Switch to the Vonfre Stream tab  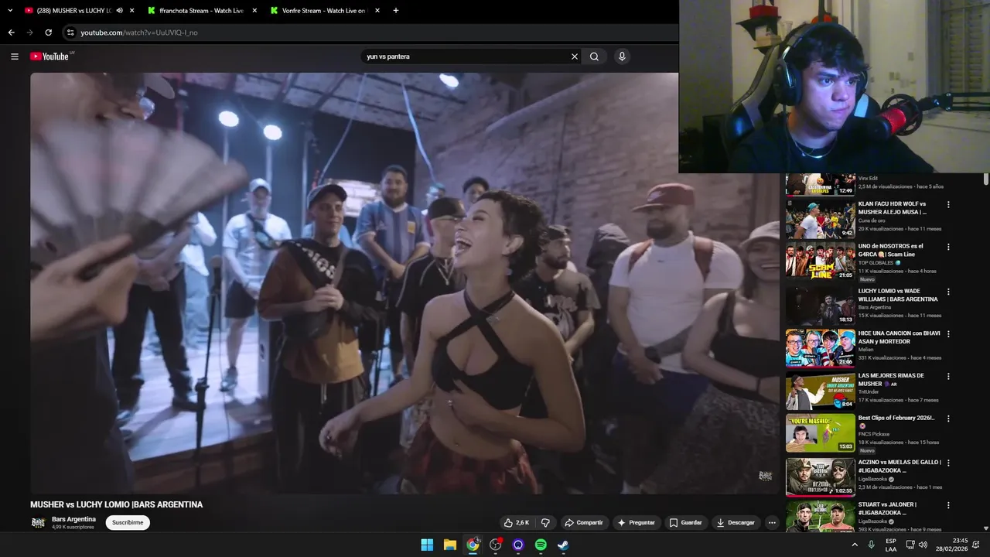click(x=323, y=11)
